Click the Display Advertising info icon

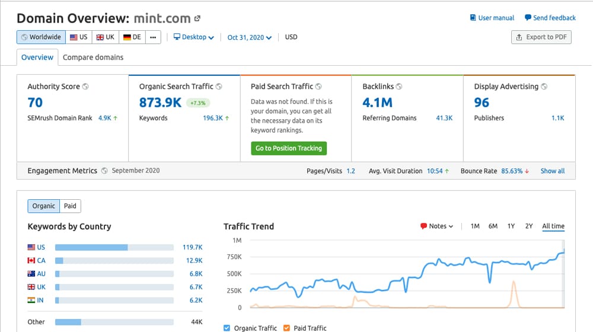click(x=544, y=87)
